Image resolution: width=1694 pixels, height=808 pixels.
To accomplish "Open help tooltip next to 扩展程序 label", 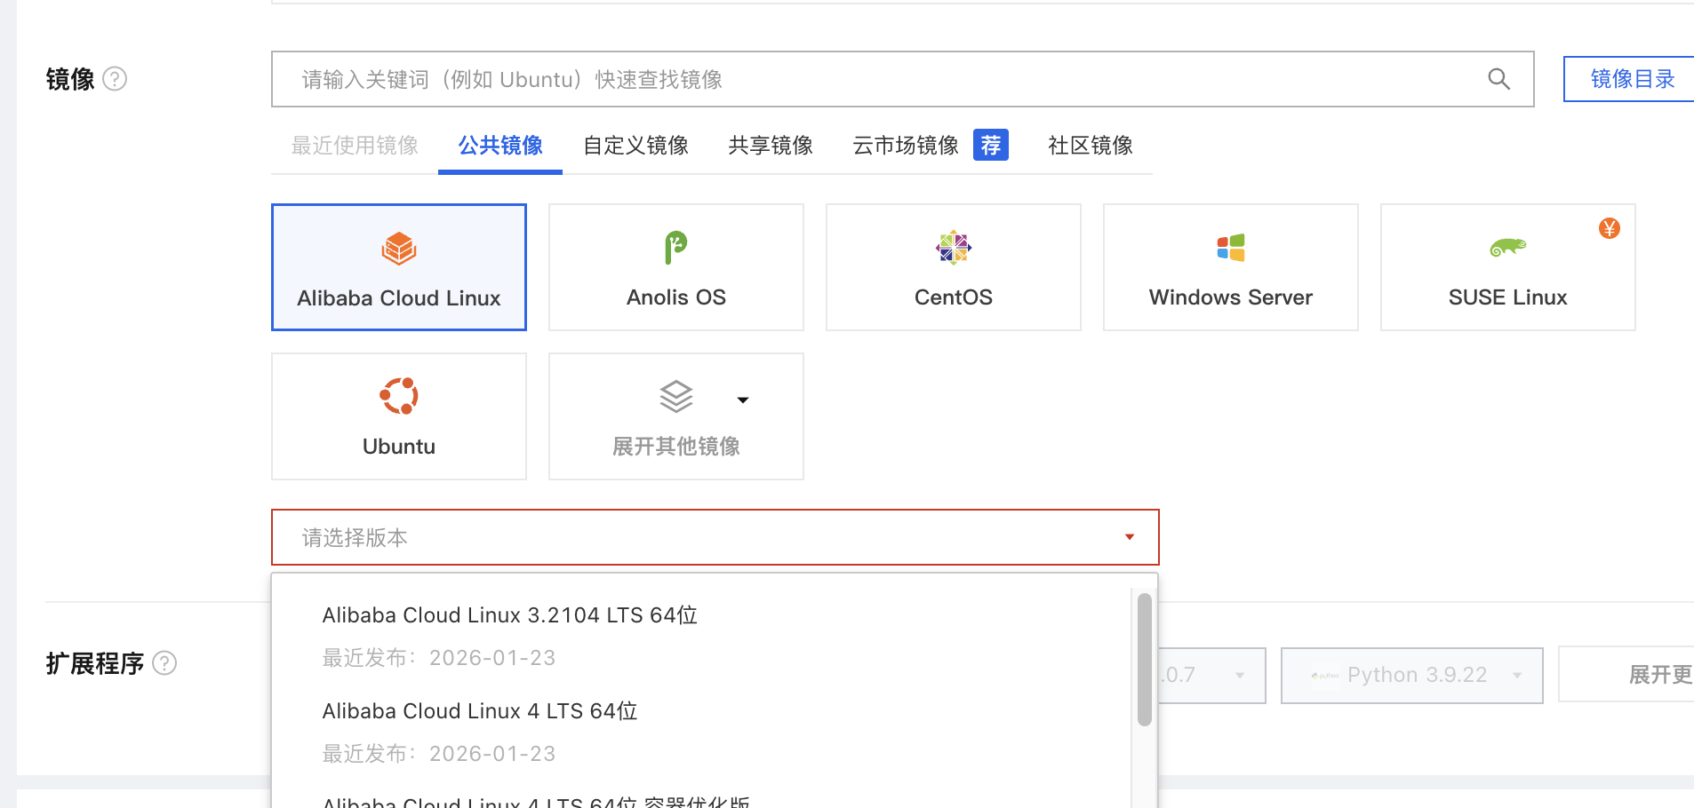I will pos(164,663).
